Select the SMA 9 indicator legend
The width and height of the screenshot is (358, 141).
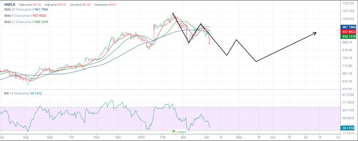(25, 16)
